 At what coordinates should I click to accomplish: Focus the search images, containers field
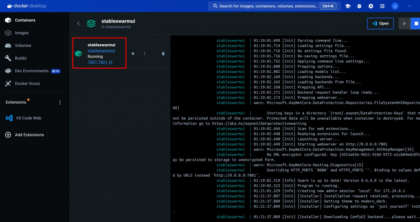pos(274,6)
